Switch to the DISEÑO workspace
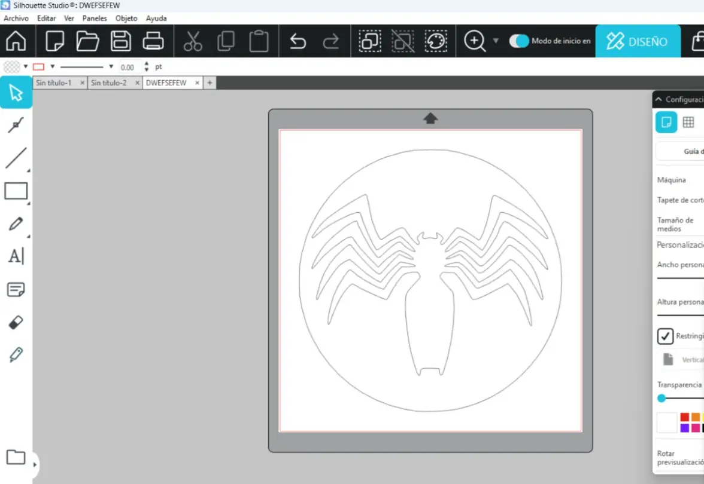704x484 pixels. tap(638, 41)
